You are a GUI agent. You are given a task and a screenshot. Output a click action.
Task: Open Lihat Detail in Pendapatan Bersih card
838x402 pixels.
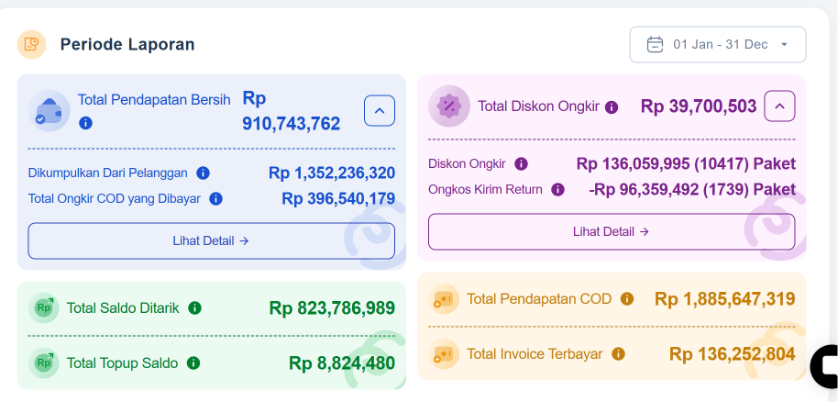(x=211, y=240)
